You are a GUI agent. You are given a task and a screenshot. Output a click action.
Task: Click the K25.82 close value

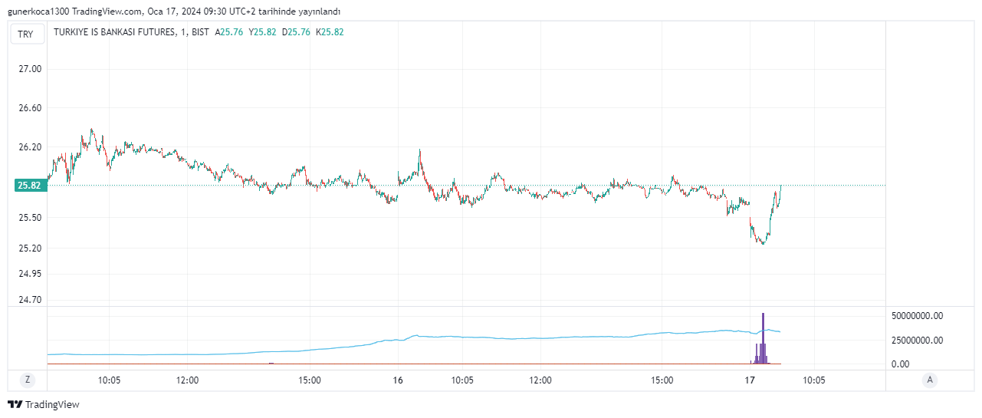(x=330, y=32)
